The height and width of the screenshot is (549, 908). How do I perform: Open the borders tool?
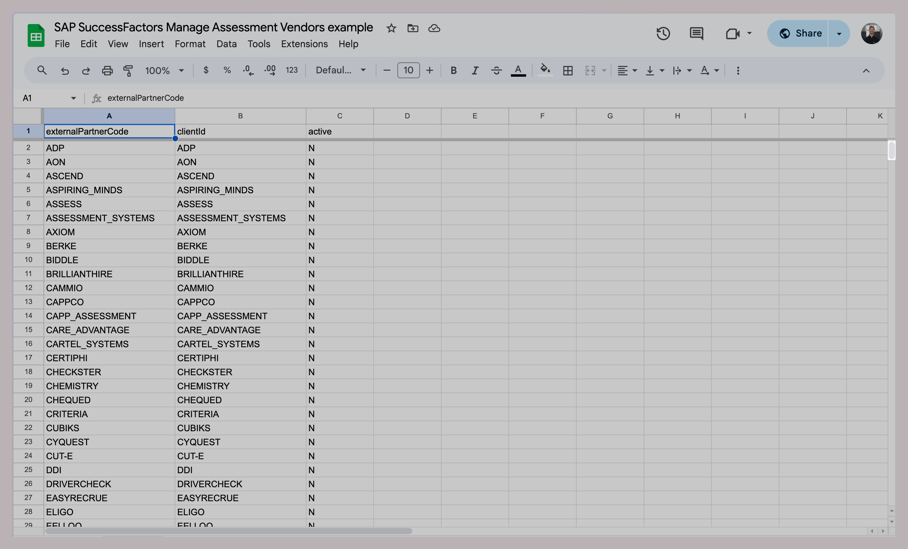point(568,70)
